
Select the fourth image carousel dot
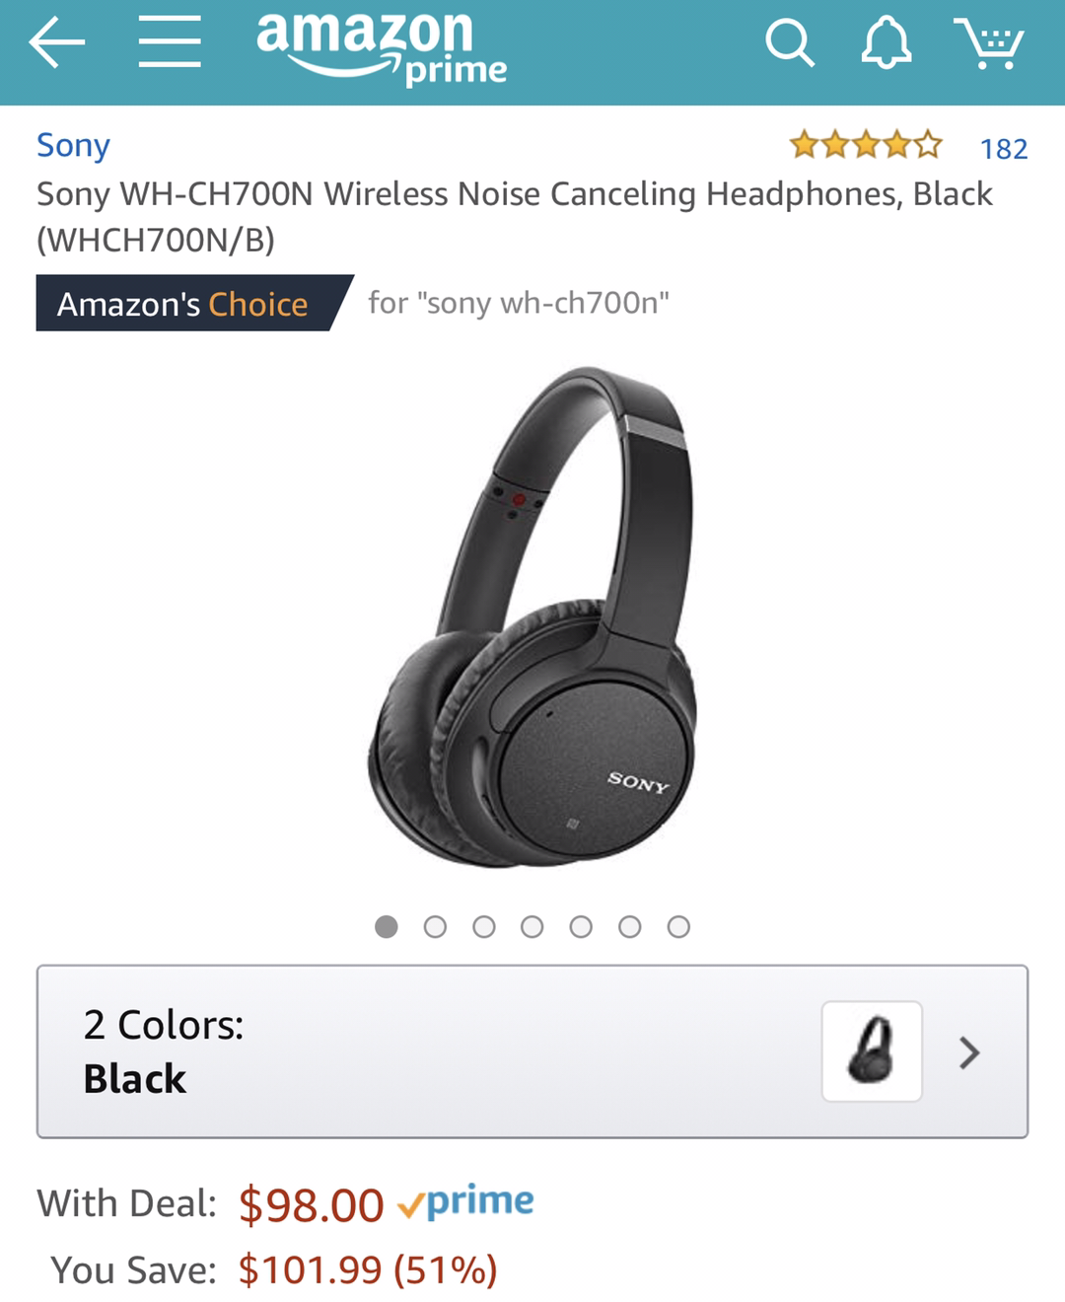[532, 926]
